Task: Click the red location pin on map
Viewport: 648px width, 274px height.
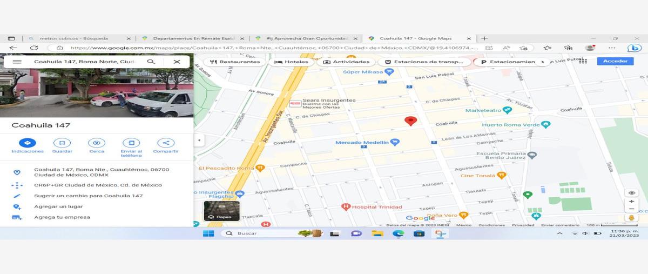Action: pyautogui.click(x=411, y=121)
